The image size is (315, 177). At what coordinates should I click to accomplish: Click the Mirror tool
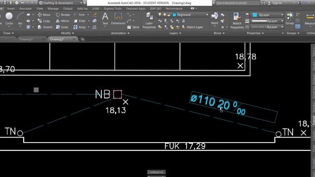(x=63, y=21)
